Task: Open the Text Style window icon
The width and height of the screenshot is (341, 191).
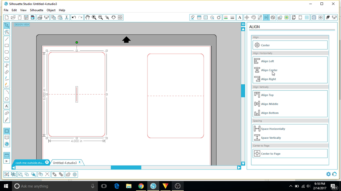Action: click(240, 17)
